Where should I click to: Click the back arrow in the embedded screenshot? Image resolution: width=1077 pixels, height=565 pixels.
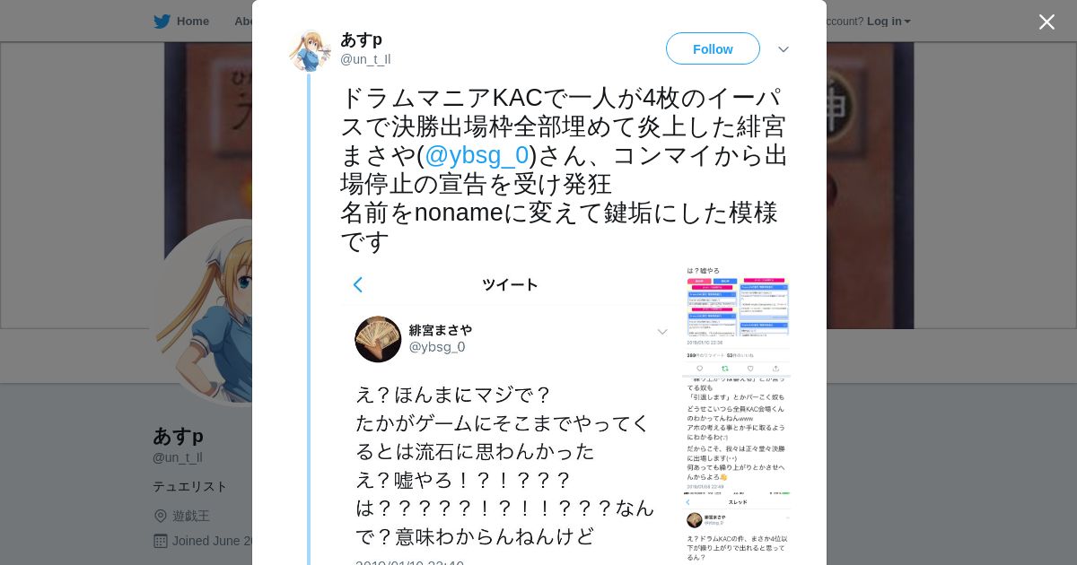358,284
